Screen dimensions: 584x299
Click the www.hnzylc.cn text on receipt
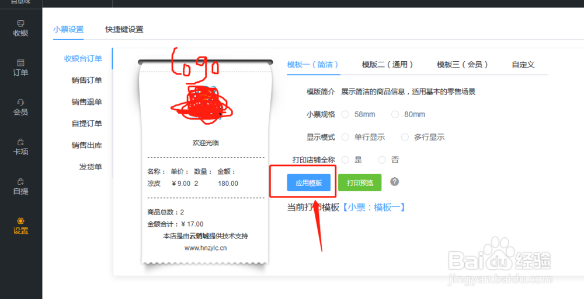[x=206, y=248]
